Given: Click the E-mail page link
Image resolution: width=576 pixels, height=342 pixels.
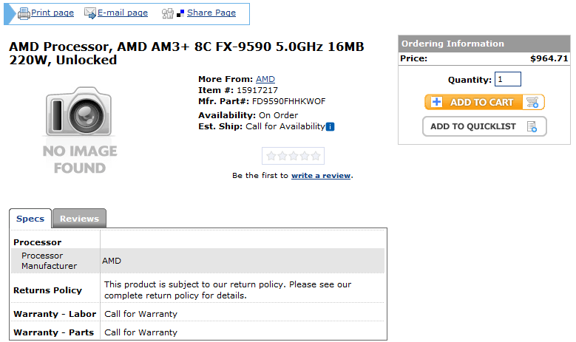Looking at the screenshot, I should pyautogui.click(x=123, y=13).
